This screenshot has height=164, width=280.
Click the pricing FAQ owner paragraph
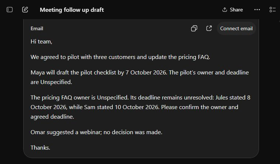(x=140, y=107)
